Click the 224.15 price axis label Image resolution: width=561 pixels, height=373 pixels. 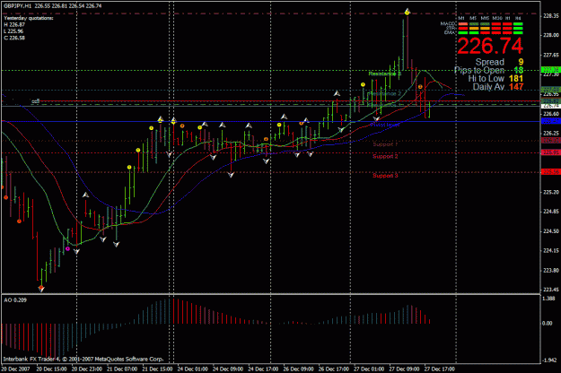(x=551, y=251)
